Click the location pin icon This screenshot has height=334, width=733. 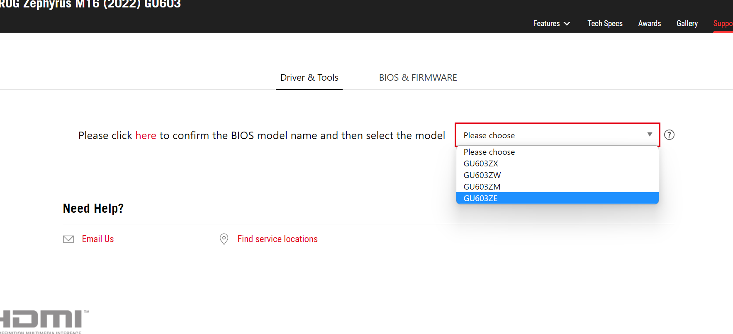tap(224, 239)
